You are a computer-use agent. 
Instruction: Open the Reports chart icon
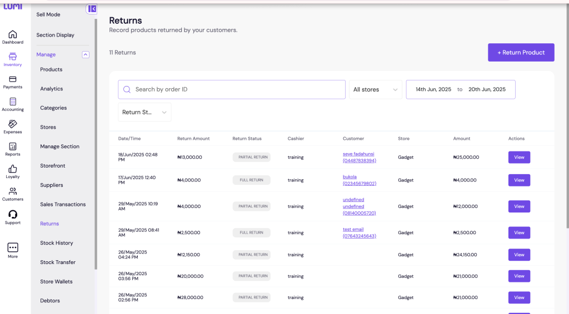13,147
